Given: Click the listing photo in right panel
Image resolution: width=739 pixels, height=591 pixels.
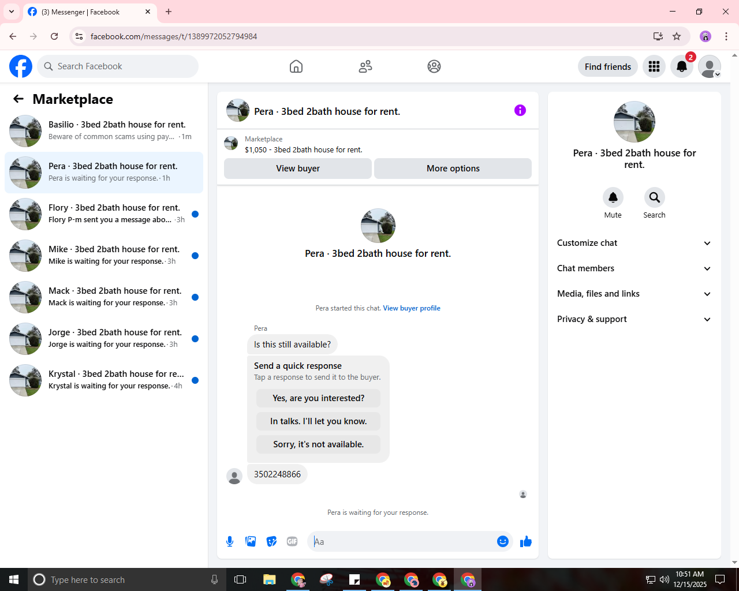Looking at the screenshot, I should coord(635,122).
